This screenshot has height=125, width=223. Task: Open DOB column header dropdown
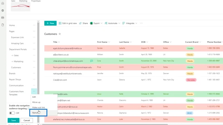click(x=147, y=42)
